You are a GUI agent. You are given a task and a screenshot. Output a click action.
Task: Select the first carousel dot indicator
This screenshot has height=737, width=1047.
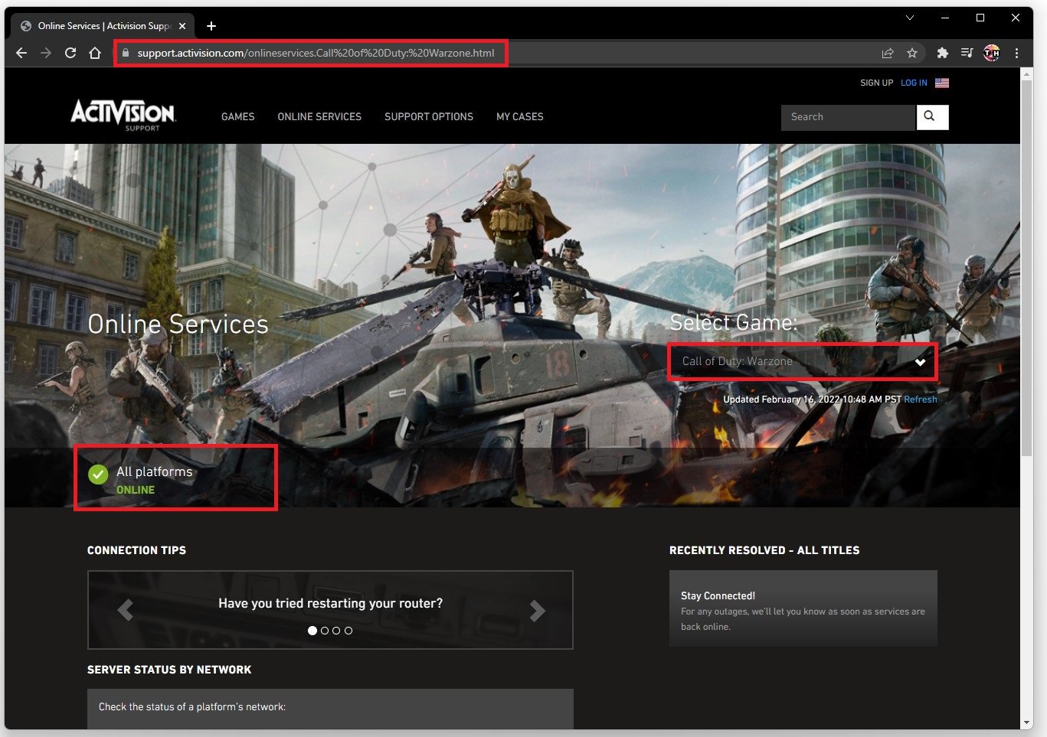(x=312, y=631)
